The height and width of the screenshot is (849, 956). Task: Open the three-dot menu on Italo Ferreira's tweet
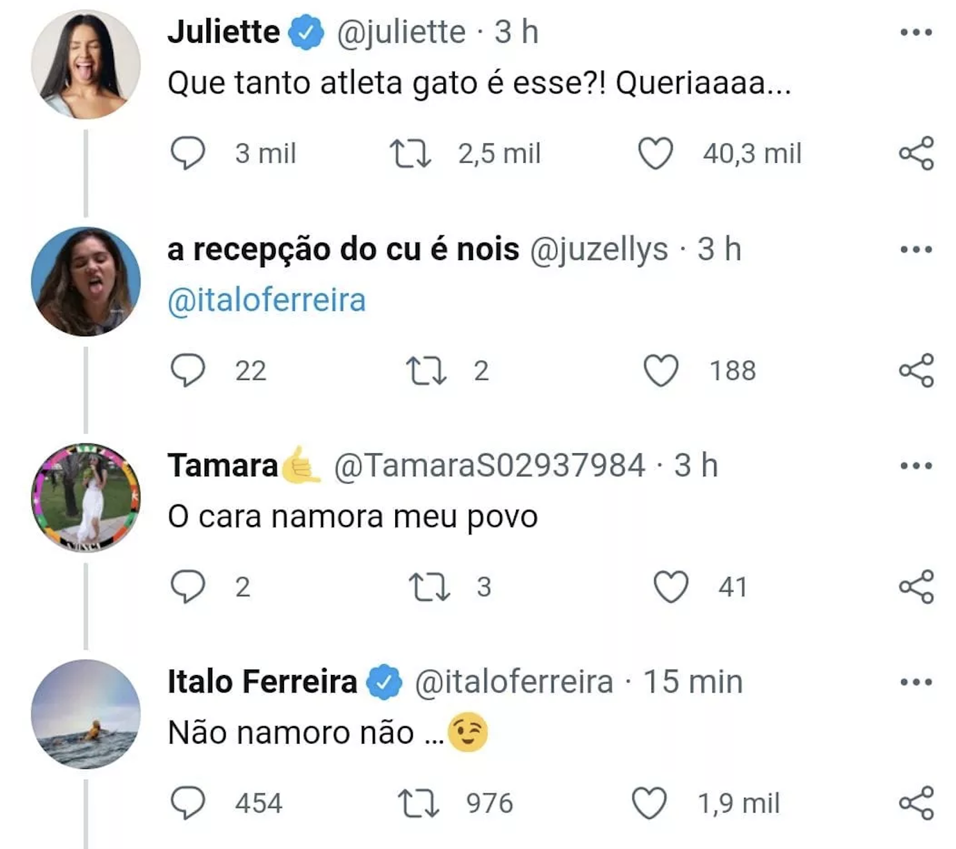pyautogui.click(x=916, y=682)
